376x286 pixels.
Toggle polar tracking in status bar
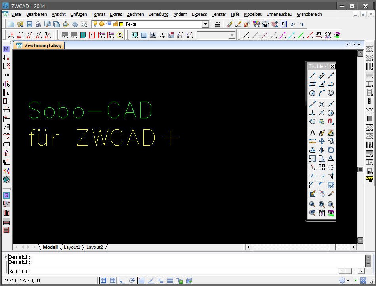pos(132,280)
